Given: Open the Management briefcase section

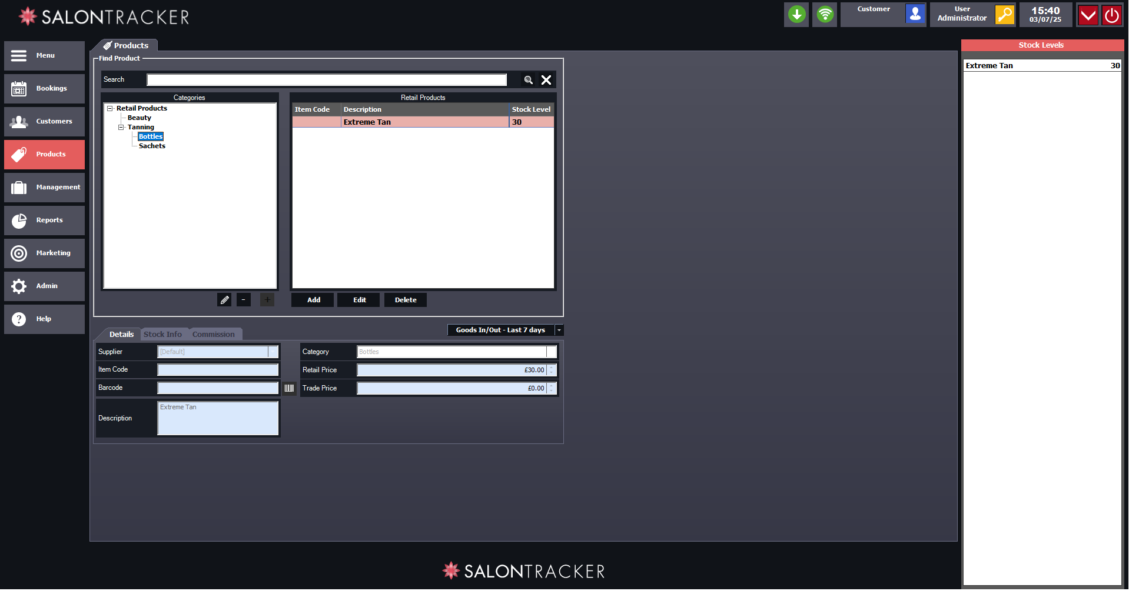Looking at the screenshot, I should coord(44,188).
